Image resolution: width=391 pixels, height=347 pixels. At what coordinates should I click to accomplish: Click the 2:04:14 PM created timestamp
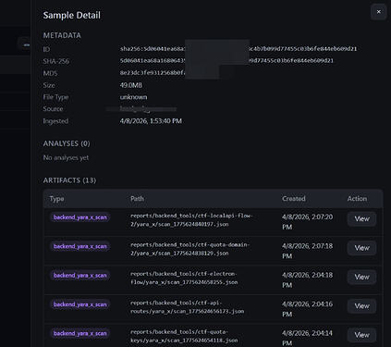tap(307, 338)
